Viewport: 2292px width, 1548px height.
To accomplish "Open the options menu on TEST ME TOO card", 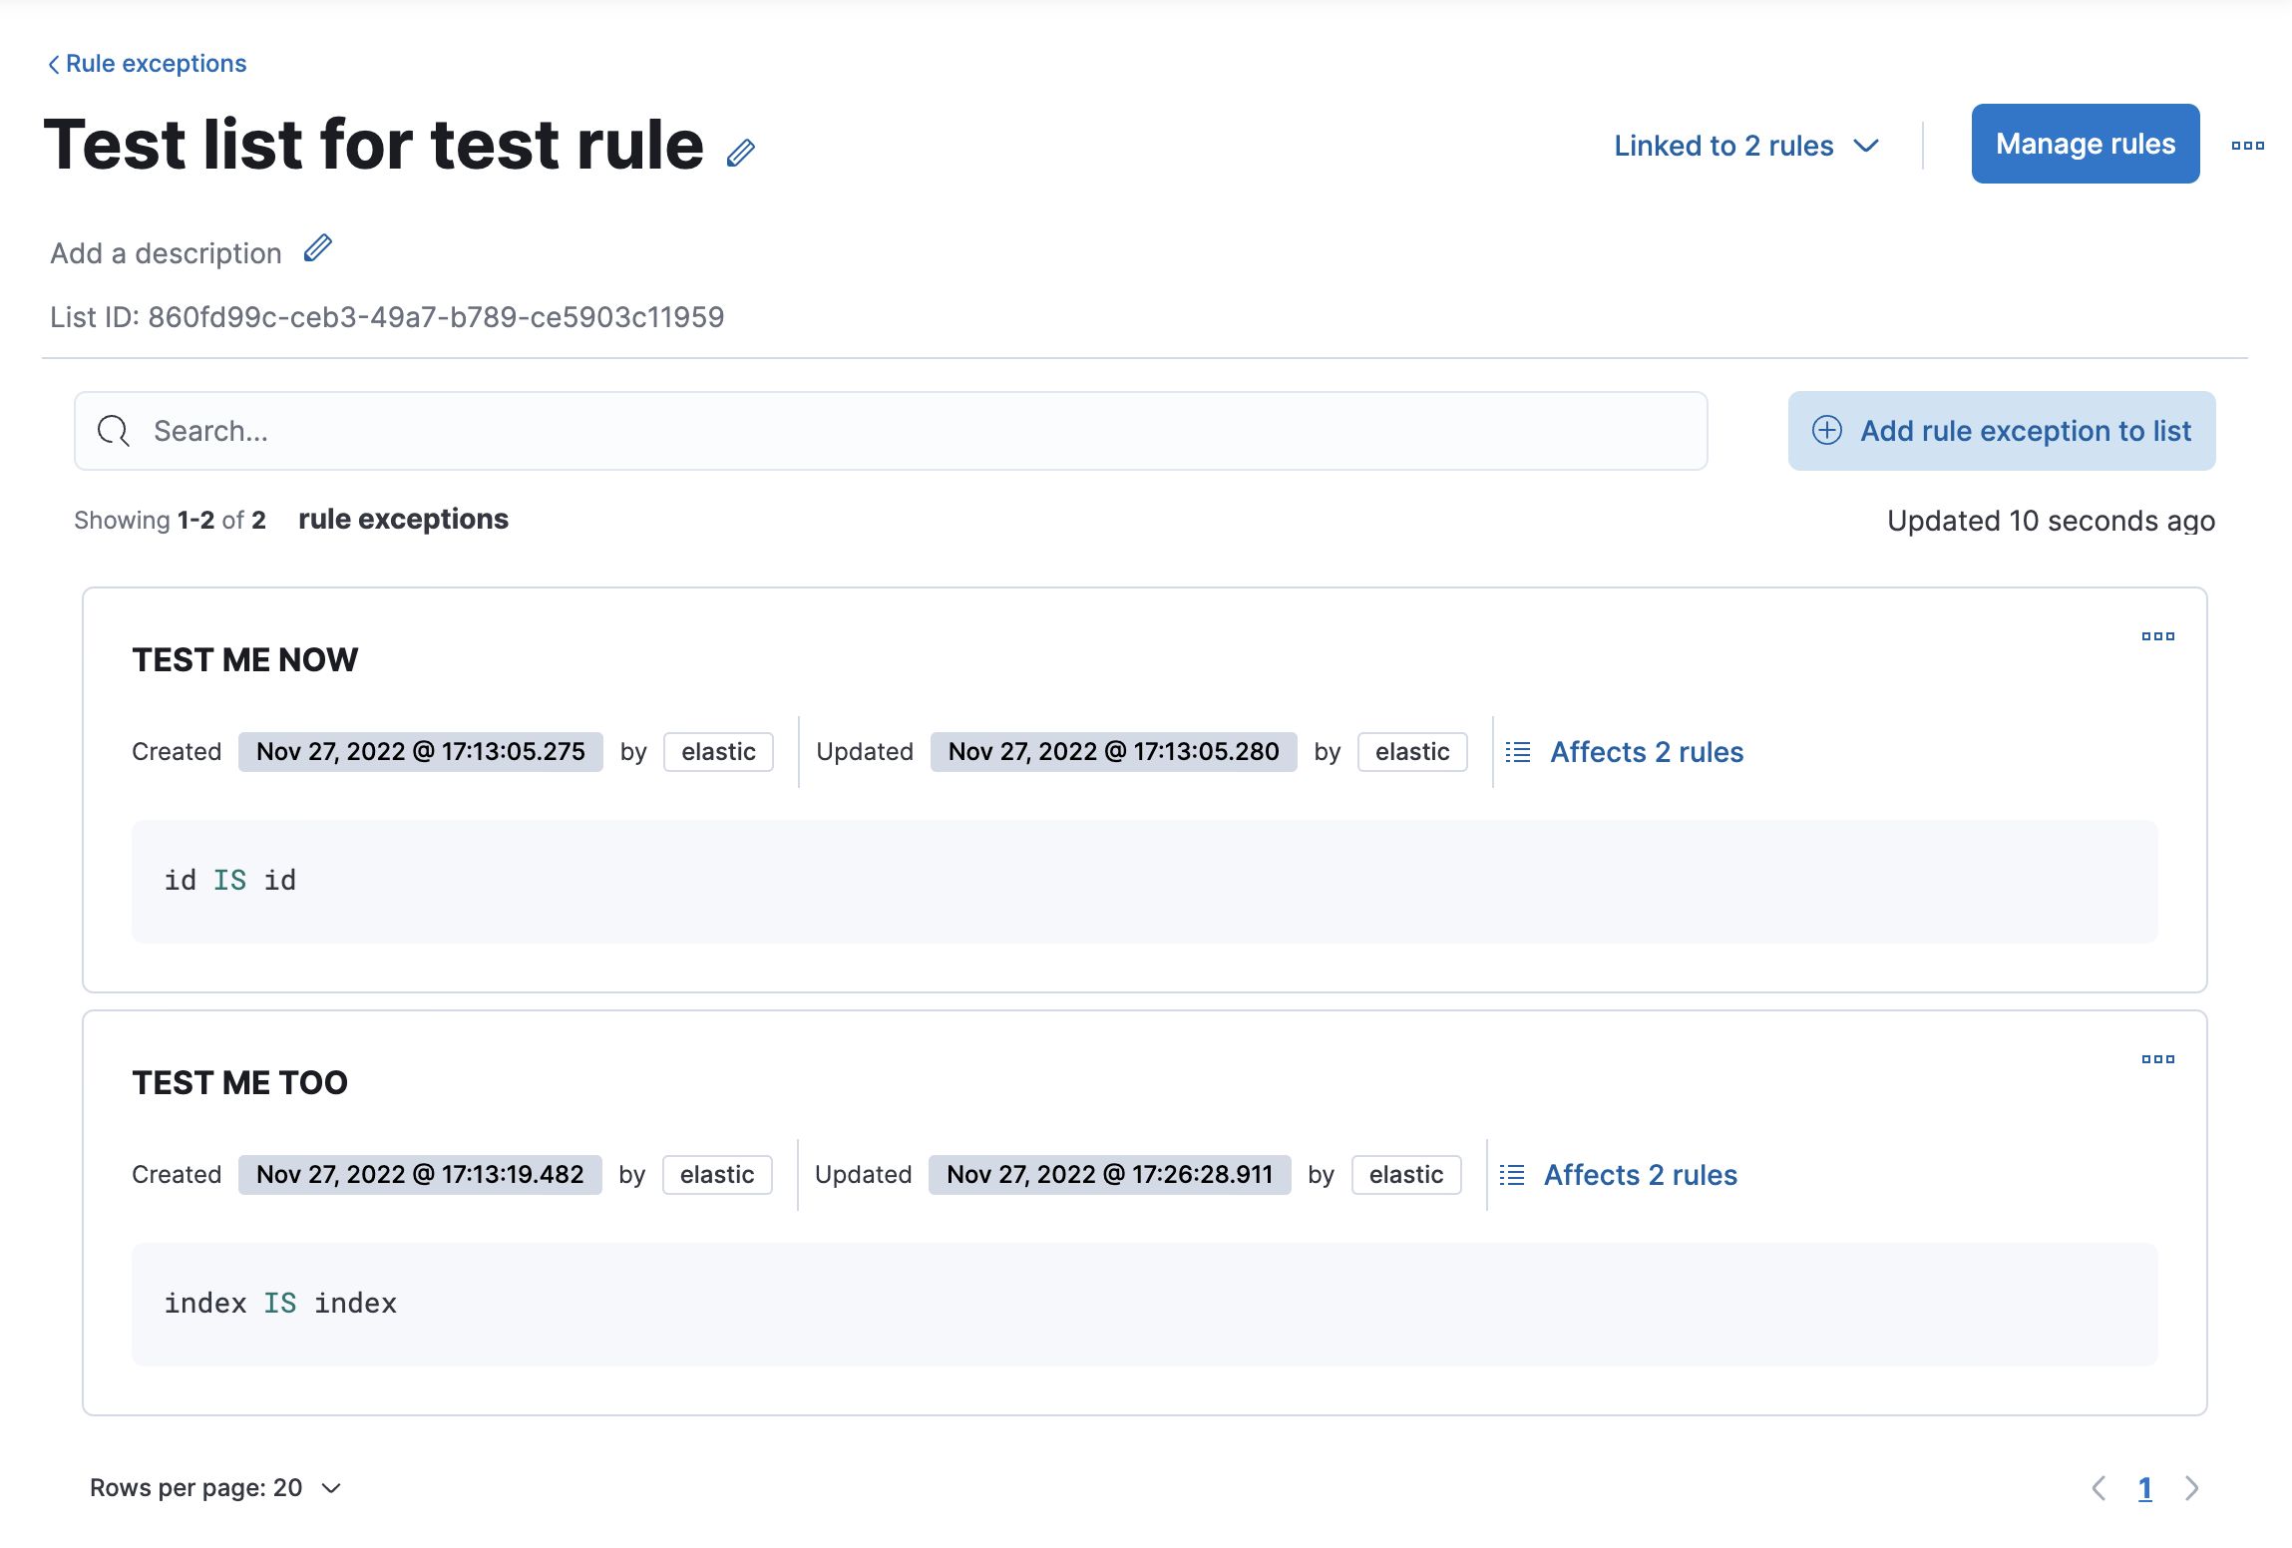I will point(2158,1059).
